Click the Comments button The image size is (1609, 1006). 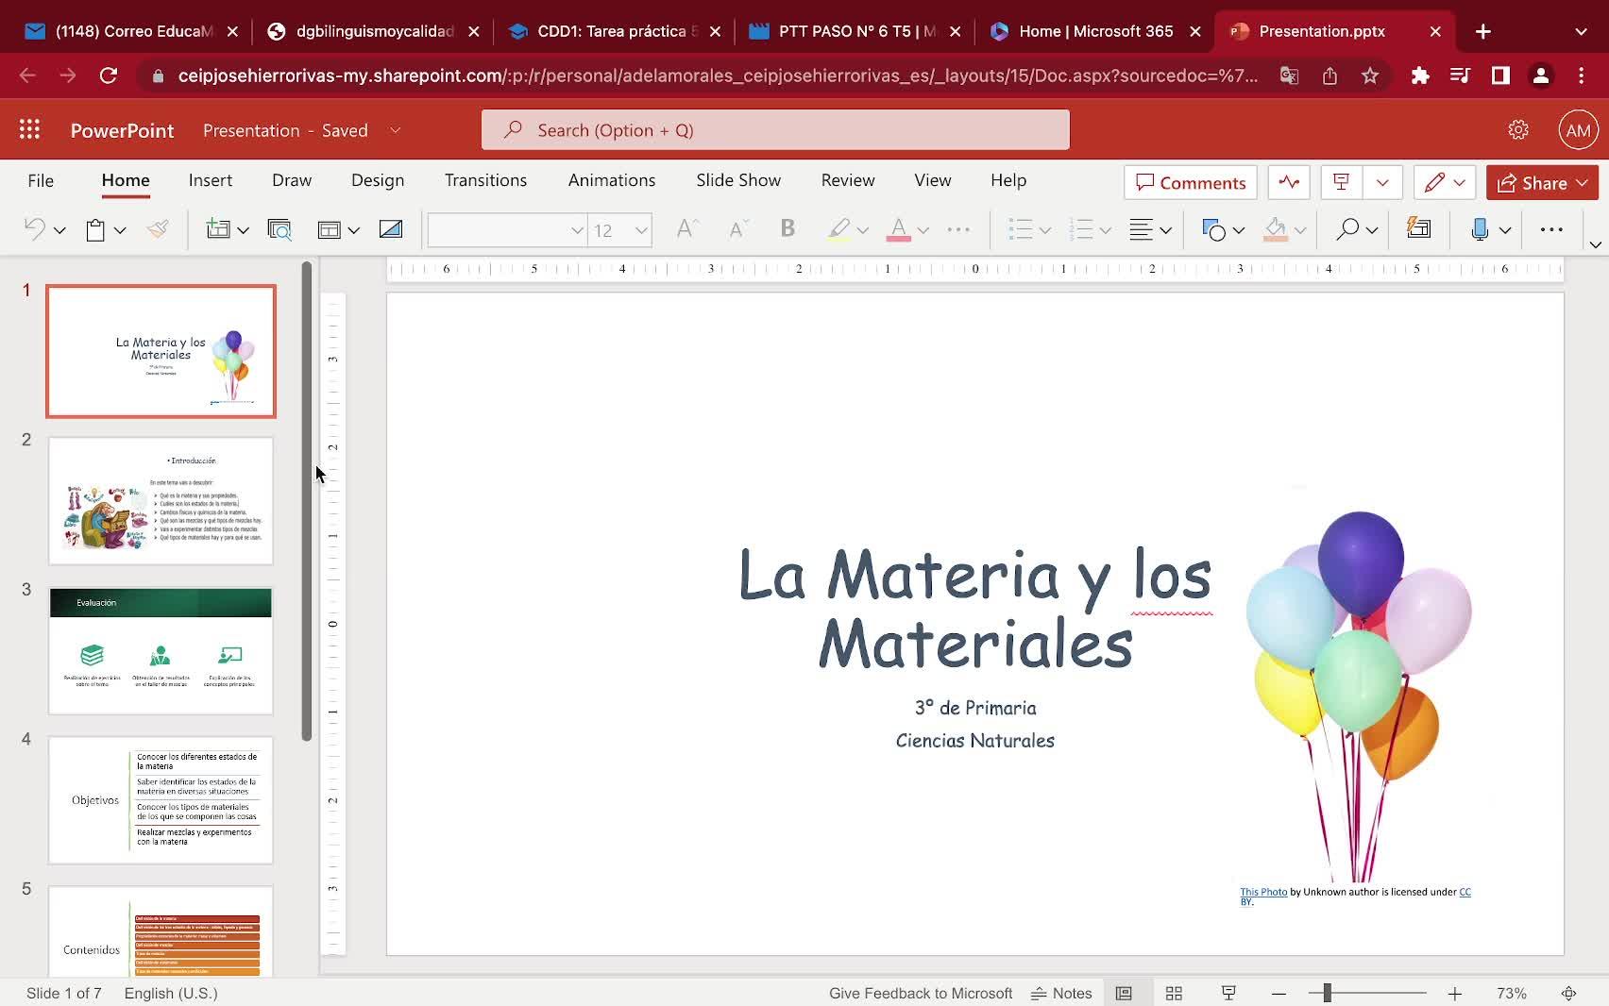tap(1190, 183)
